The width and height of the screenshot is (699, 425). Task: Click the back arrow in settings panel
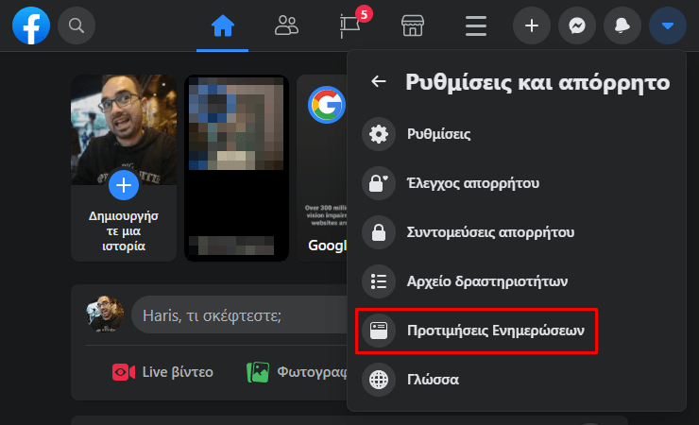379,81
